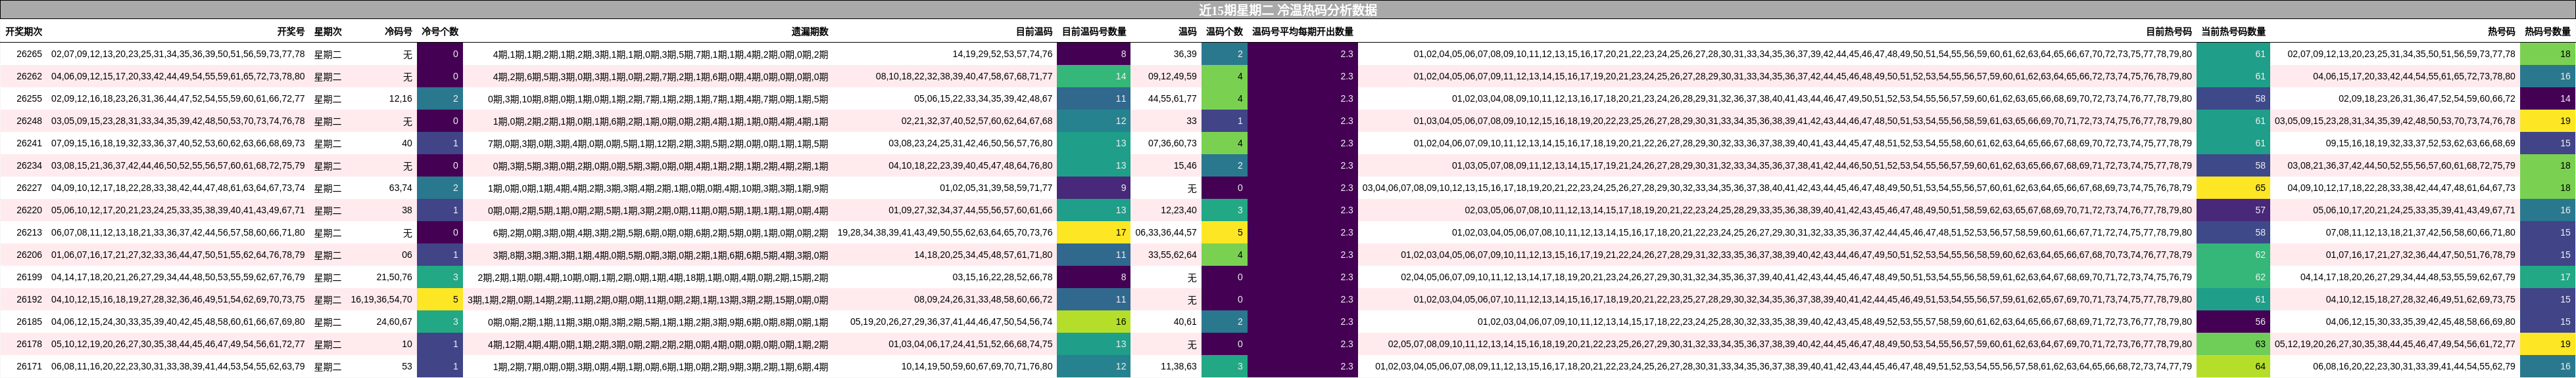The image size is (2576, 378).
Task: Select the 目前温码 column header
Action: point(1034,32)
